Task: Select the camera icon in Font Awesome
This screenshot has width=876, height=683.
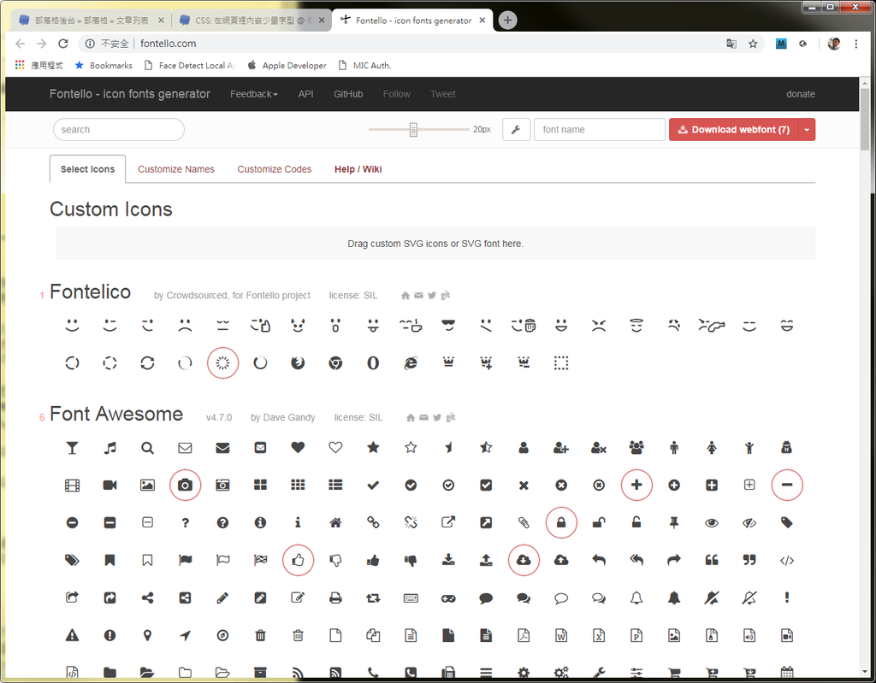Action: coord(185,485)
